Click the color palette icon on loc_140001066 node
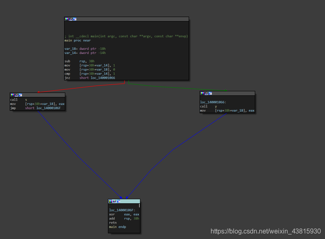 click(x=202, y=93)
